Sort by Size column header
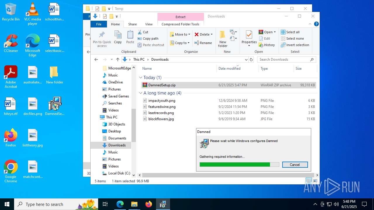The width and height of the screenshot is (374, 210). 305,69
